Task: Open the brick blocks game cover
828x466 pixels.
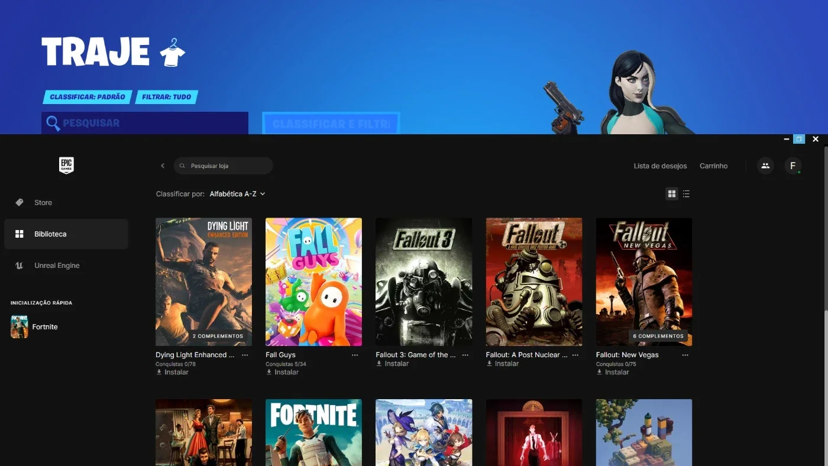Action: [644, 432]
